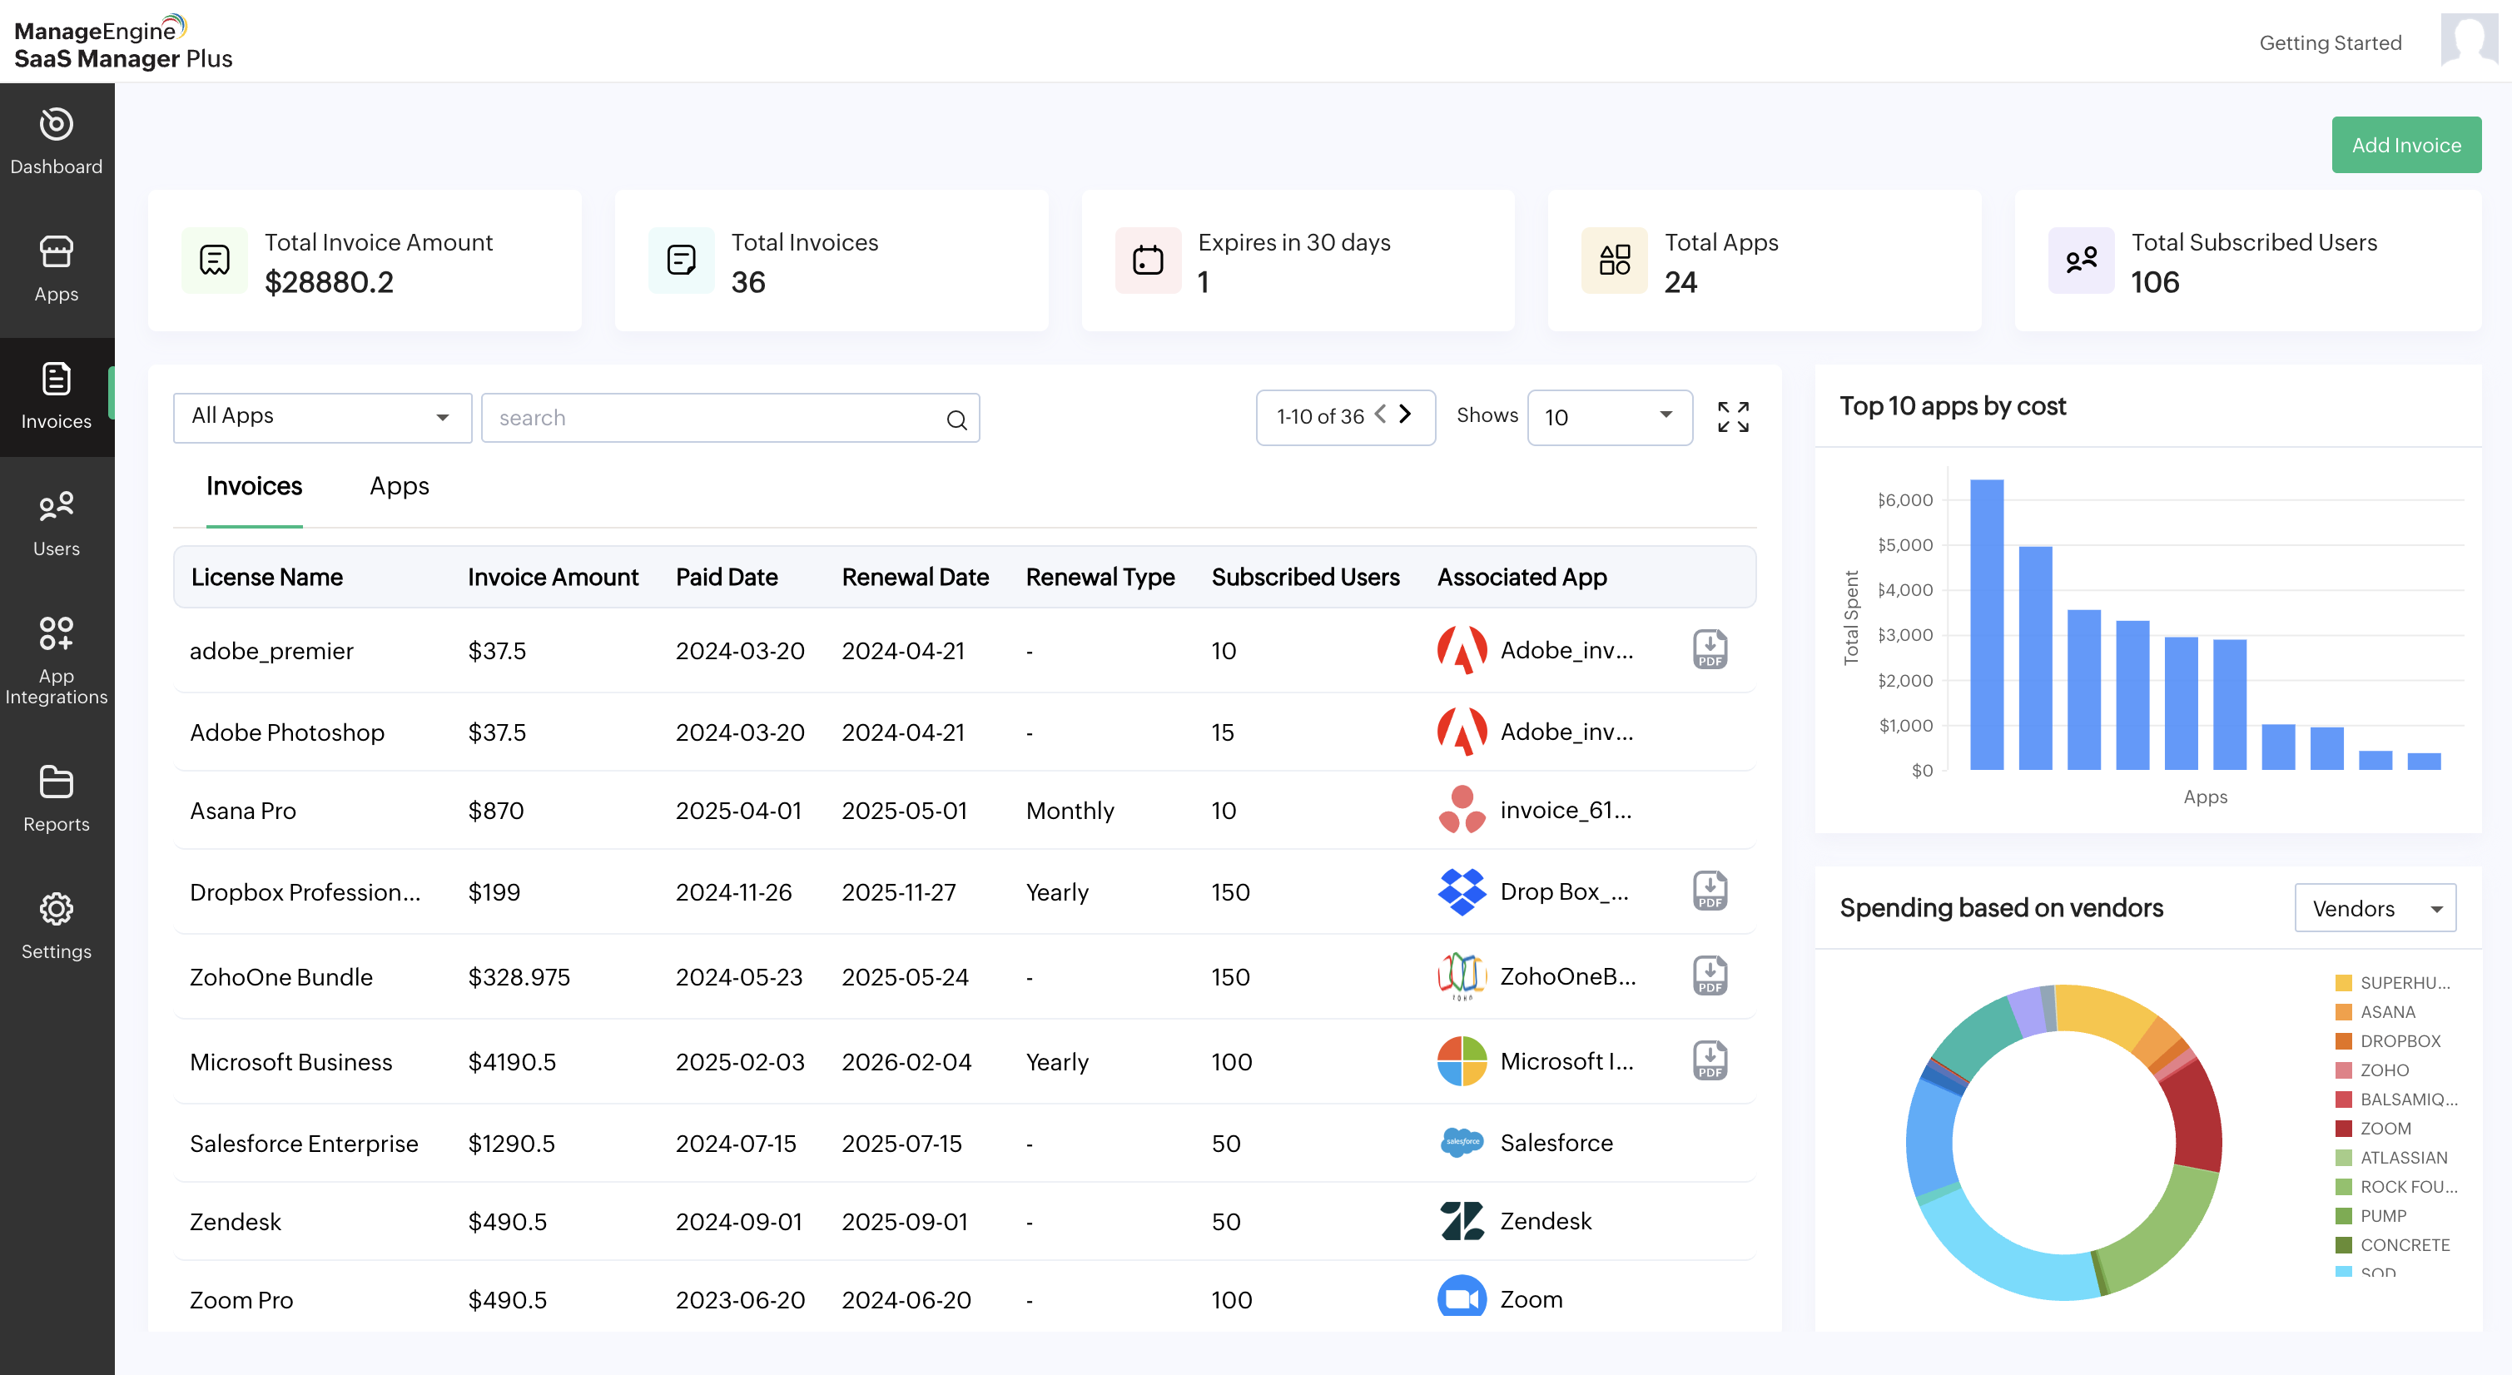Click the Add Invoice button

click(x=2405, y=146)
